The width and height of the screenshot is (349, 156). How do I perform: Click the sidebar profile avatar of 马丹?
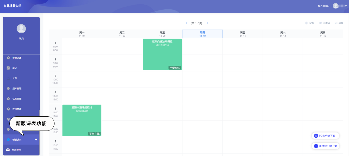click(21, 29)
